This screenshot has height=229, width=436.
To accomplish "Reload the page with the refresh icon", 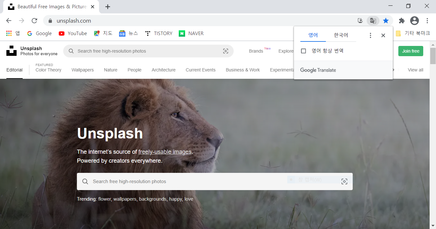I will tap(34, 21).
